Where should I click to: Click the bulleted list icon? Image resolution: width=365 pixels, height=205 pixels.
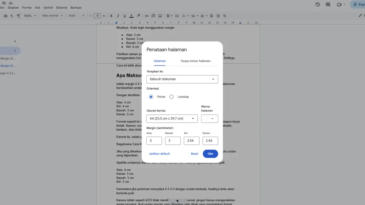193,16
